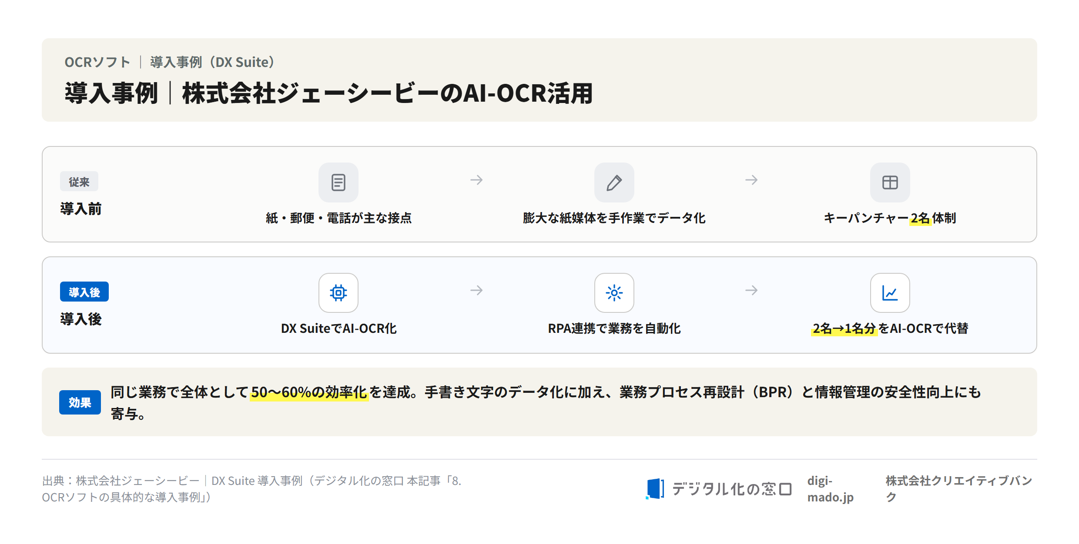This screenshot has height=544, width=1079.
Task: Click the main title 株式会社ジェーシービーのAI-OCR活用
Action: 387,93
